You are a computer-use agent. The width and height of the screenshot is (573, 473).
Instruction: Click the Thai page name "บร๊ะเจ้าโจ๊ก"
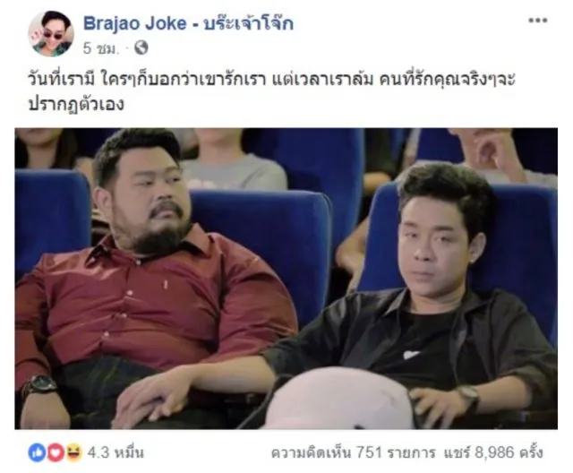(249, 23)
